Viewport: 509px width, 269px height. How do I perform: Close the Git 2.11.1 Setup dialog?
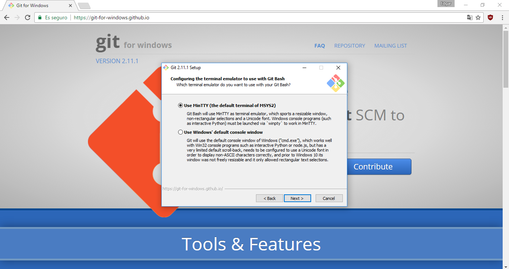338,68
